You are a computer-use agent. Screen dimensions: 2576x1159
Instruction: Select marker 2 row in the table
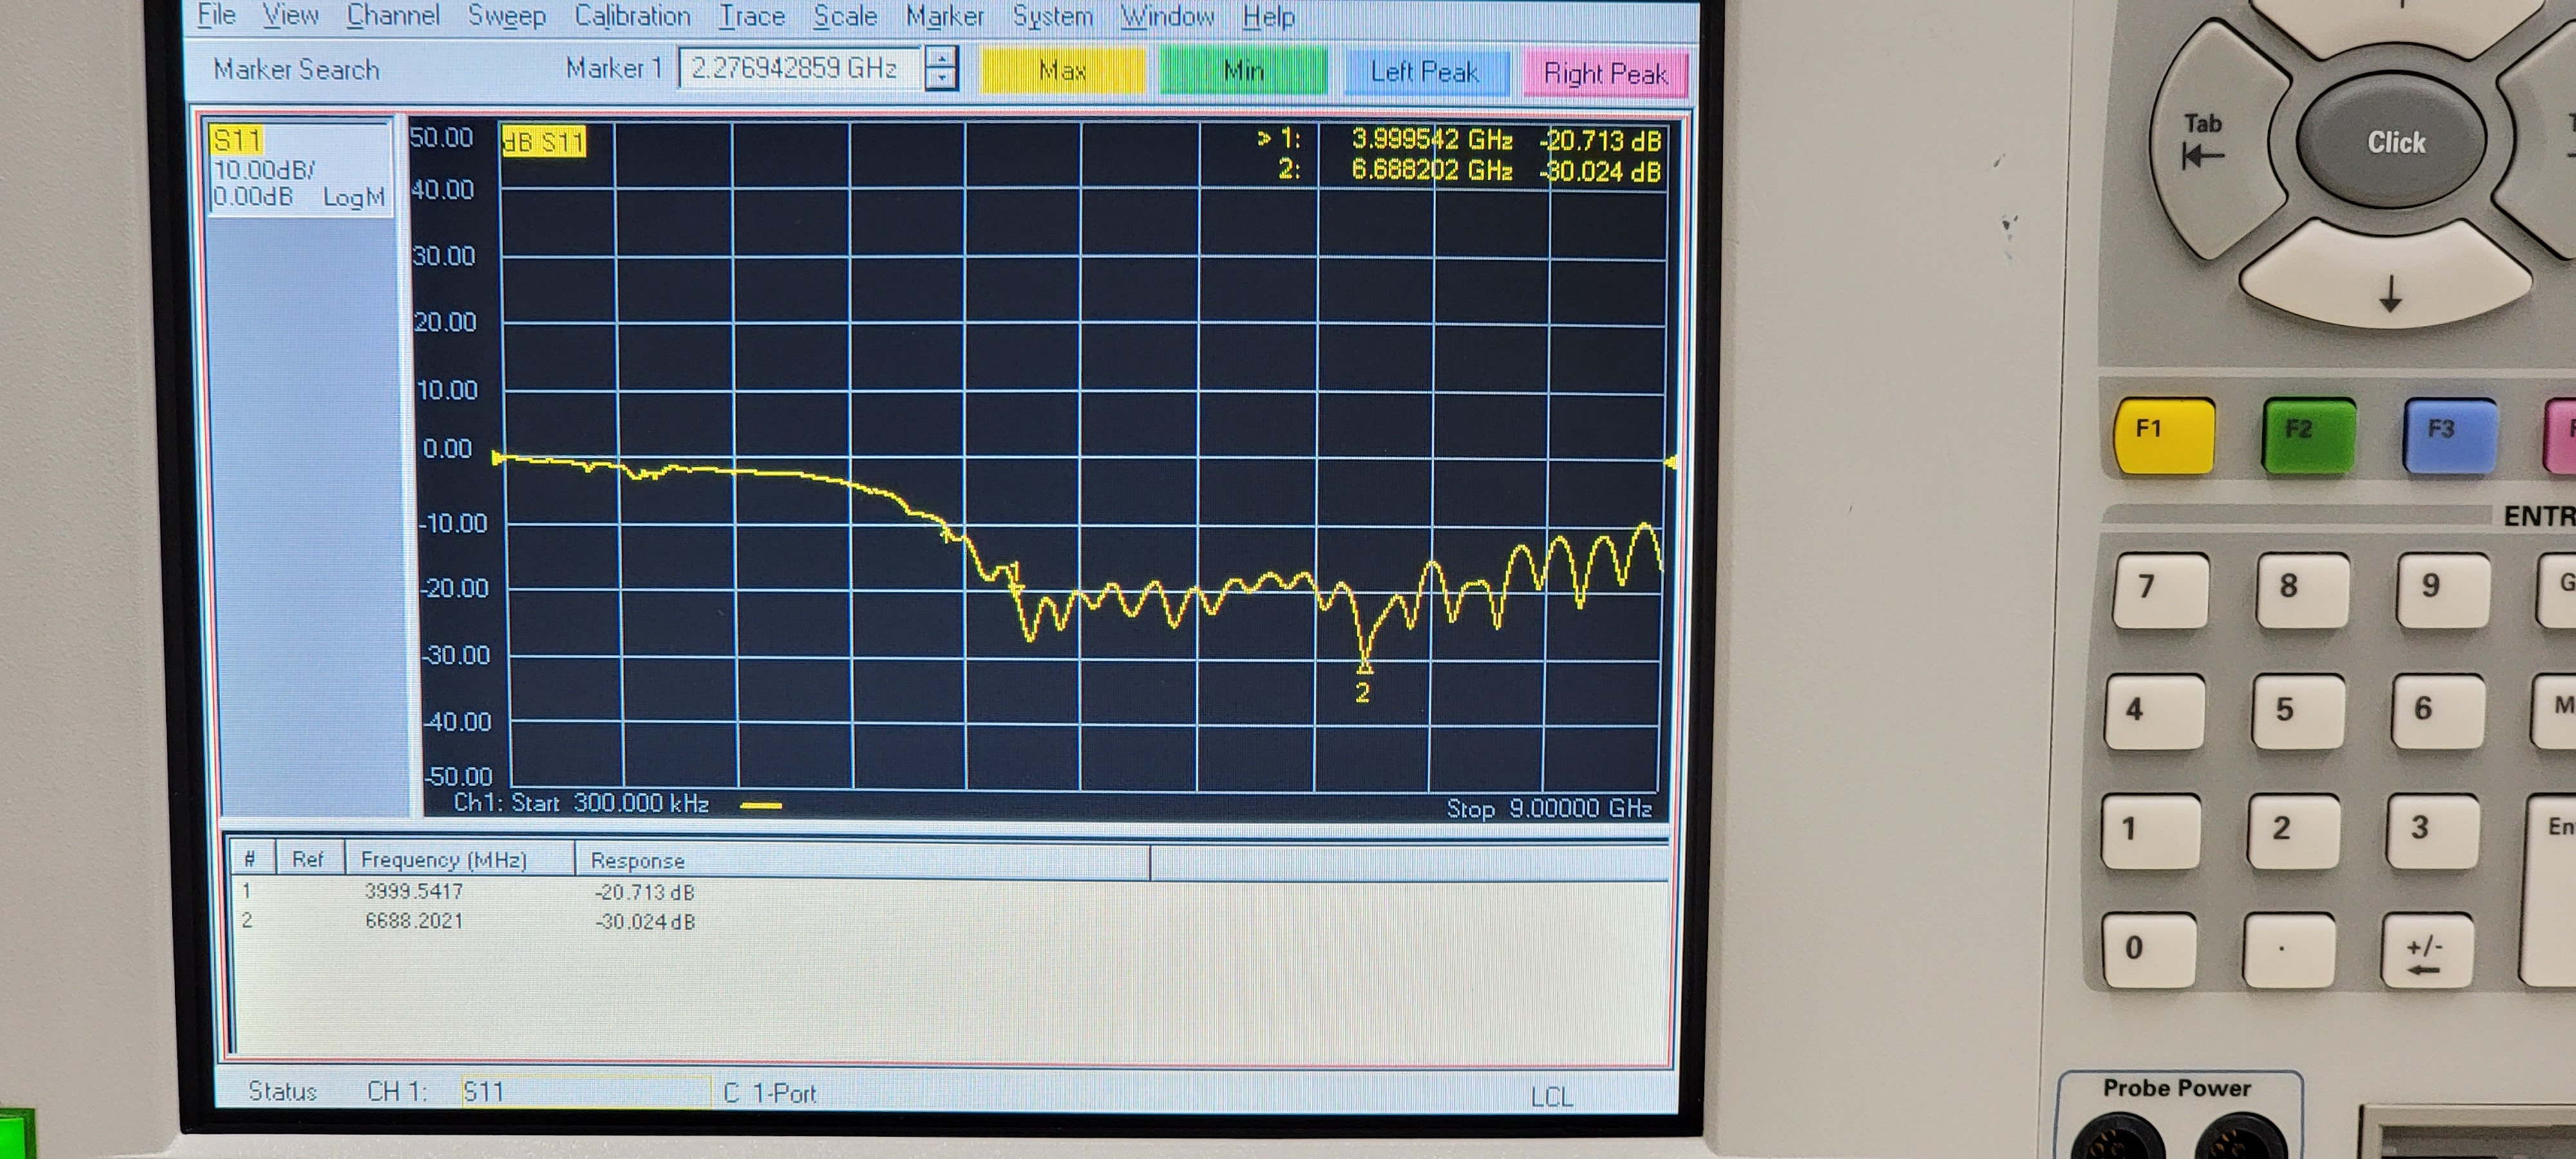pos(414,921)
